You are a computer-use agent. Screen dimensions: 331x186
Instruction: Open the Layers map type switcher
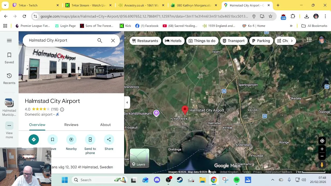139,158
